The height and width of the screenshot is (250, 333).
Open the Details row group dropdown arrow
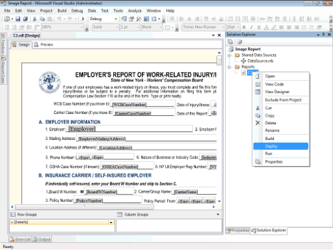[x=111, y=222]
